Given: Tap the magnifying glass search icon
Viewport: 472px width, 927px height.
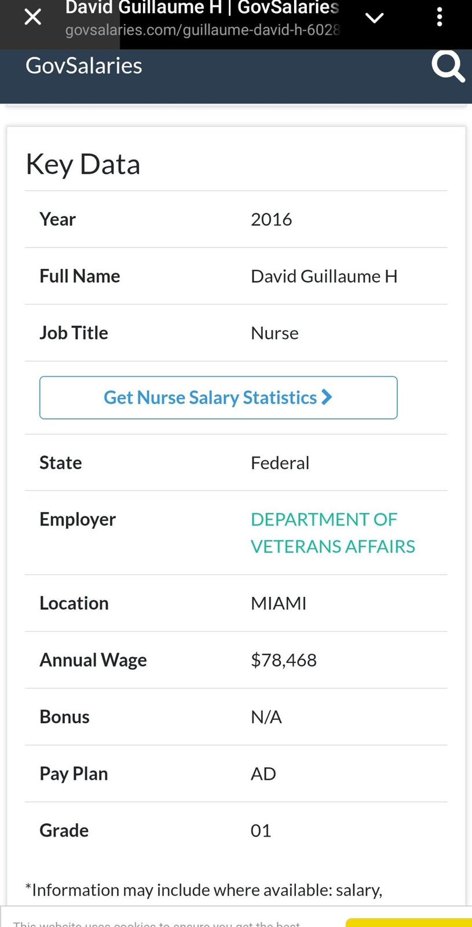Looking at the screenshot, I should (448, 67).
